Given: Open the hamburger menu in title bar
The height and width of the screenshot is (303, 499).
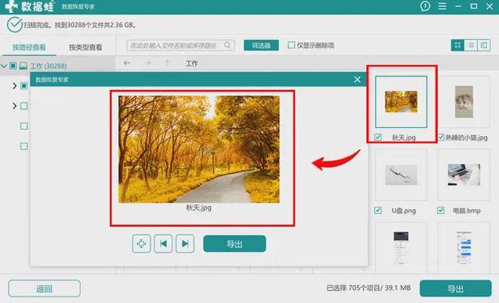Looking at the screenshot, I should pyautogui.click(x=442, y=6).
